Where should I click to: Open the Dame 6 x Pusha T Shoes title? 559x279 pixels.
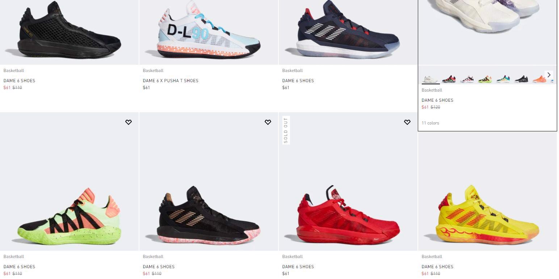(x=171, y=81)
